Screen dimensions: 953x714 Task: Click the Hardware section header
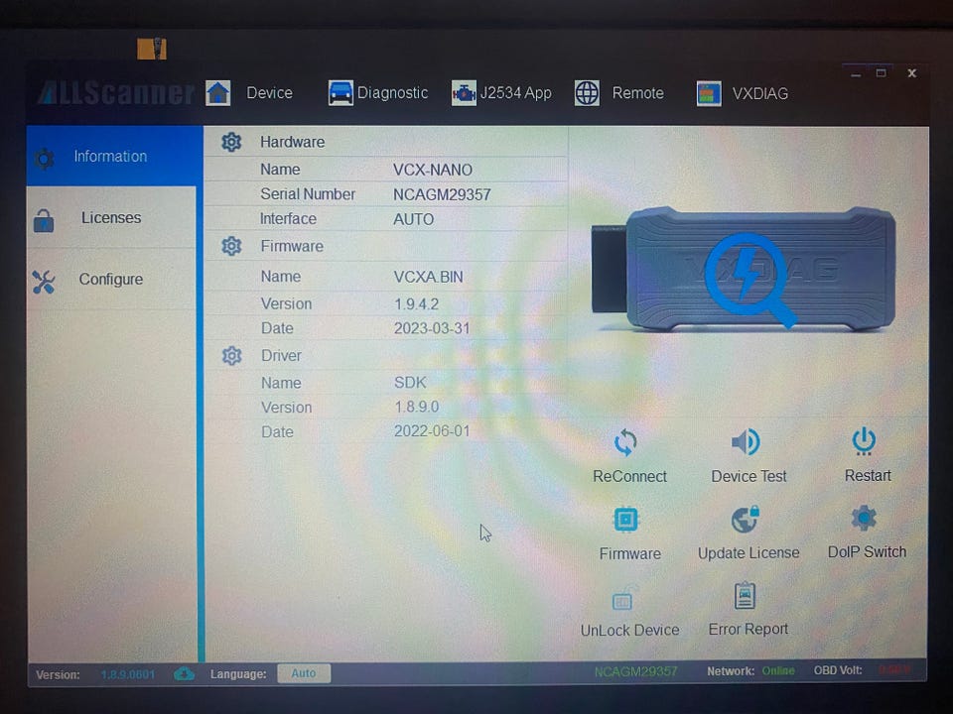(x=292, y=142)
